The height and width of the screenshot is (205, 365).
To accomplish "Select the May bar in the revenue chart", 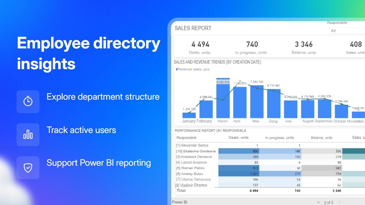I will coord(257,102).
